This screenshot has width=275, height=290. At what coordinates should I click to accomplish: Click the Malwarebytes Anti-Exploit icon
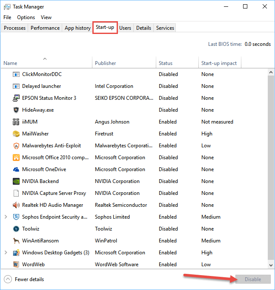click(16, 146)
